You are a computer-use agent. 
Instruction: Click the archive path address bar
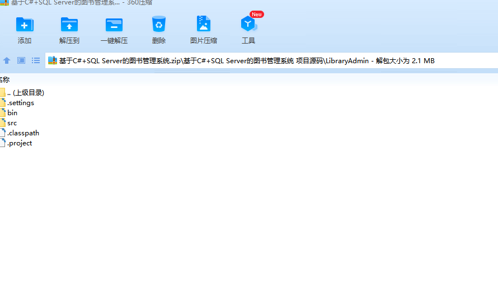pos(271,60)
